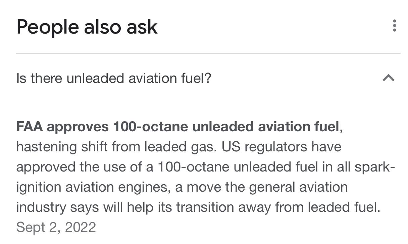Click the bold word 'FAA'
This screenshot has height=244, width=408.
(29, 127)
